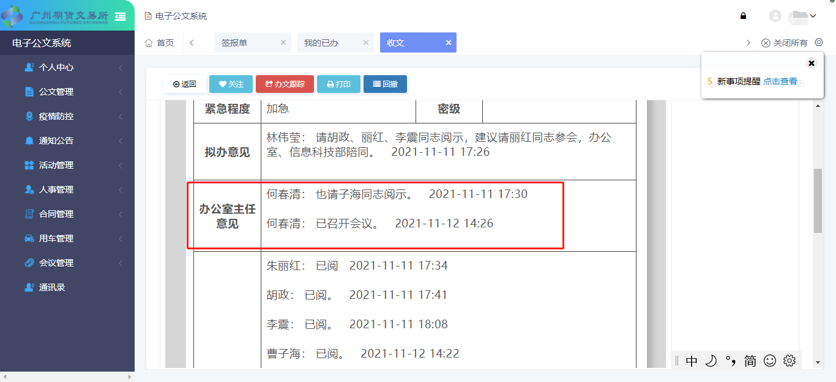Toggle 中/英 input mode in IME bar
The image size is (836, 382).
691,361
